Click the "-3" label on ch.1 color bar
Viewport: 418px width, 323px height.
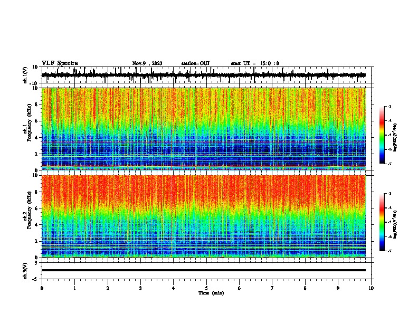[389, 107]
